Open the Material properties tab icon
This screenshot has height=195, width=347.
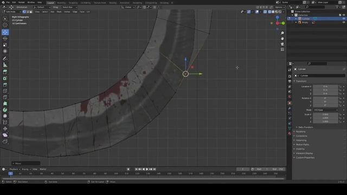(290, 133)
